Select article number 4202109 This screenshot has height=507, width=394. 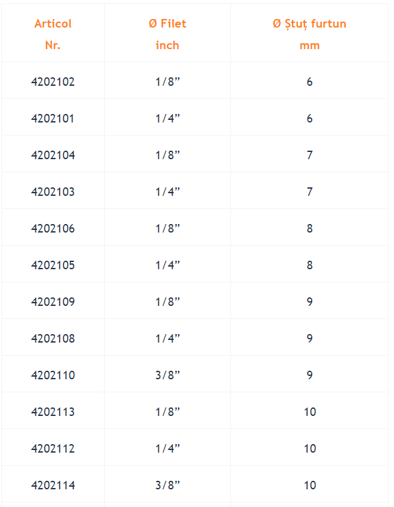(53, 302)
